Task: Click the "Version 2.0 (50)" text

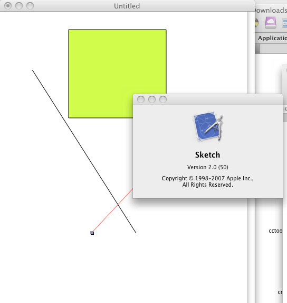Action: pos(208,167)
